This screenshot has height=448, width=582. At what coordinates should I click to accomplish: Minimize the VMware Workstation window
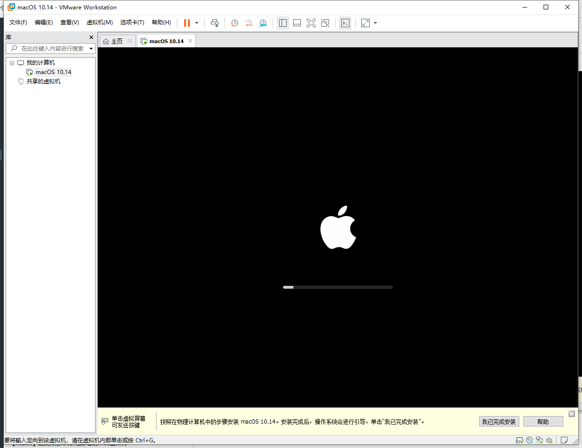[x=525, y=7]
